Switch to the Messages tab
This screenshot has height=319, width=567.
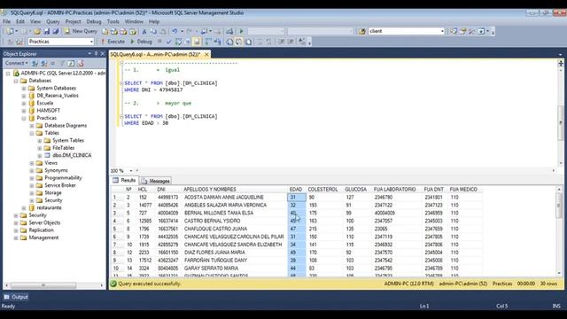tap(156, 181)
